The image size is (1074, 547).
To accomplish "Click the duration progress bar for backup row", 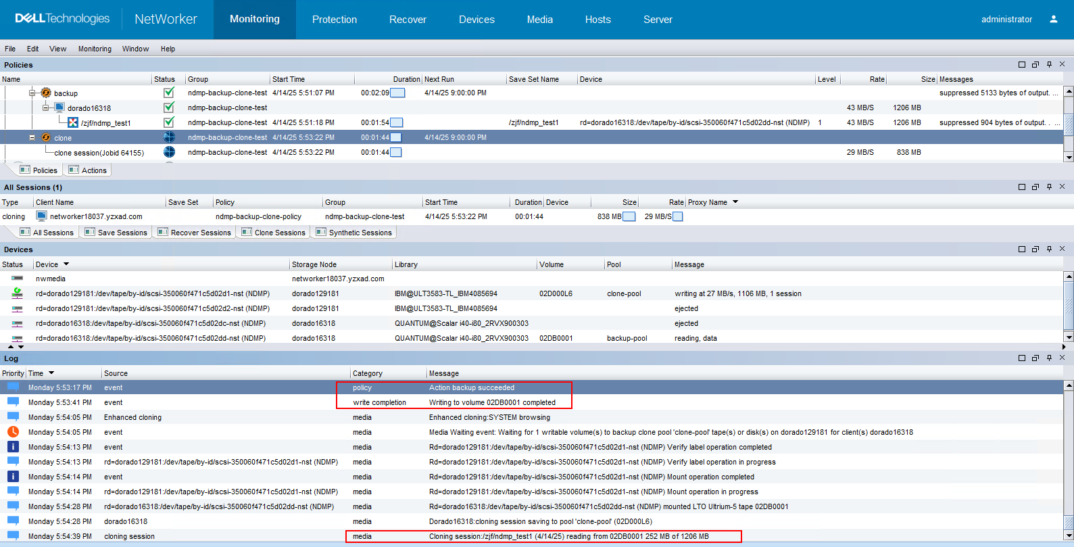I will pyautogui.click(x=397, y=93).
